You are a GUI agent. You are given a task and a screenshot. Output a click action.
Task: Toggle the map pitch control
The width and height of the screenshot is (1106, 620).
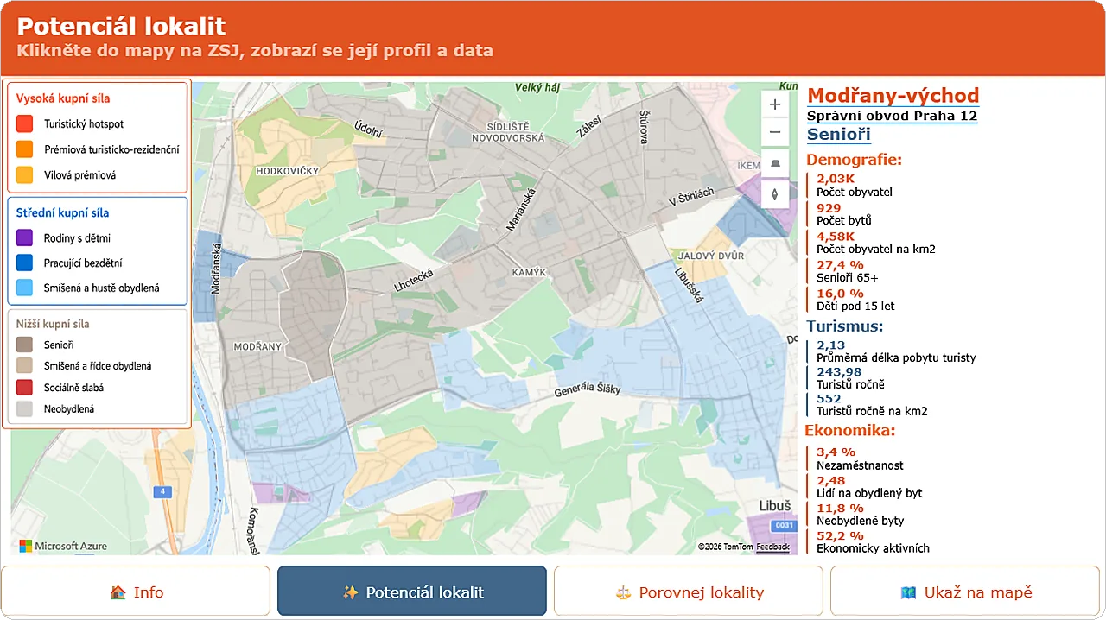pos(774,163)
